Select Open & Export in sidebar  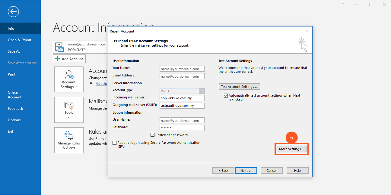click(x=20, y=40)
